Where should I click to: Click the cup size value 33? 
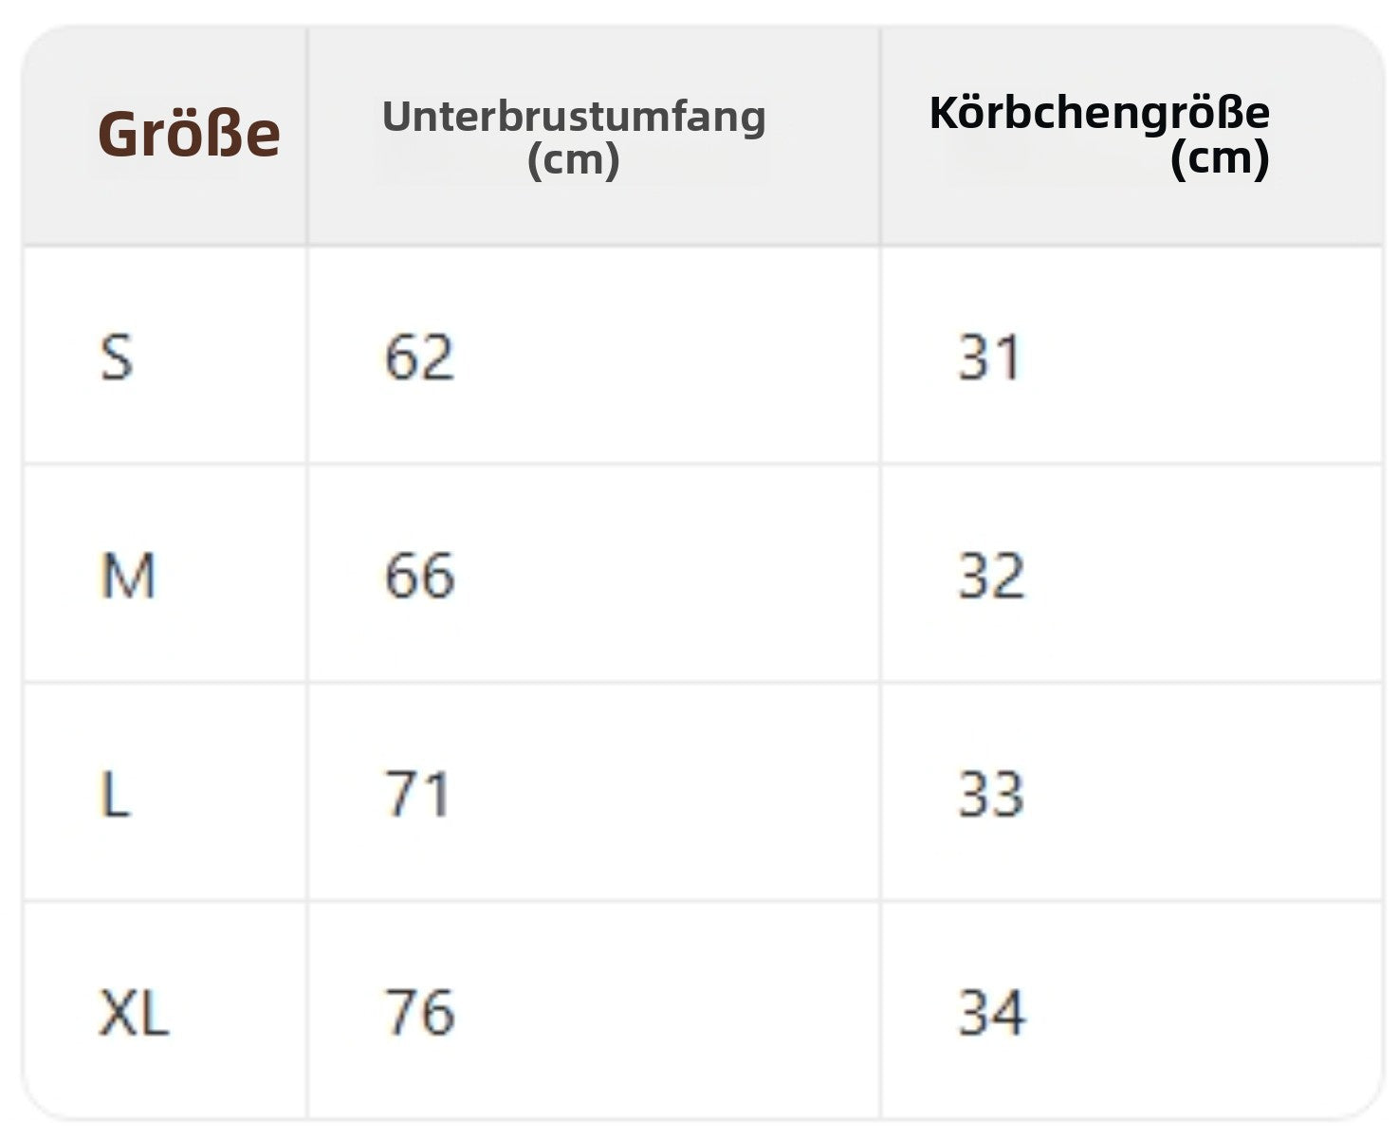point(991,795)
